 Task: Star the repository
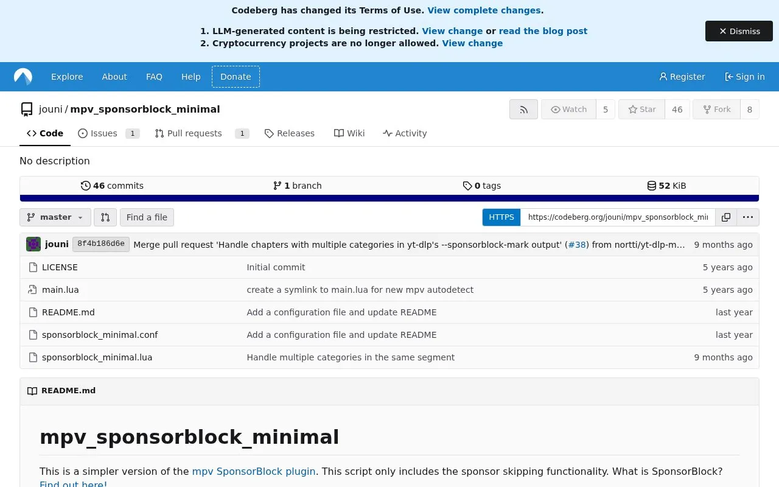641,110
